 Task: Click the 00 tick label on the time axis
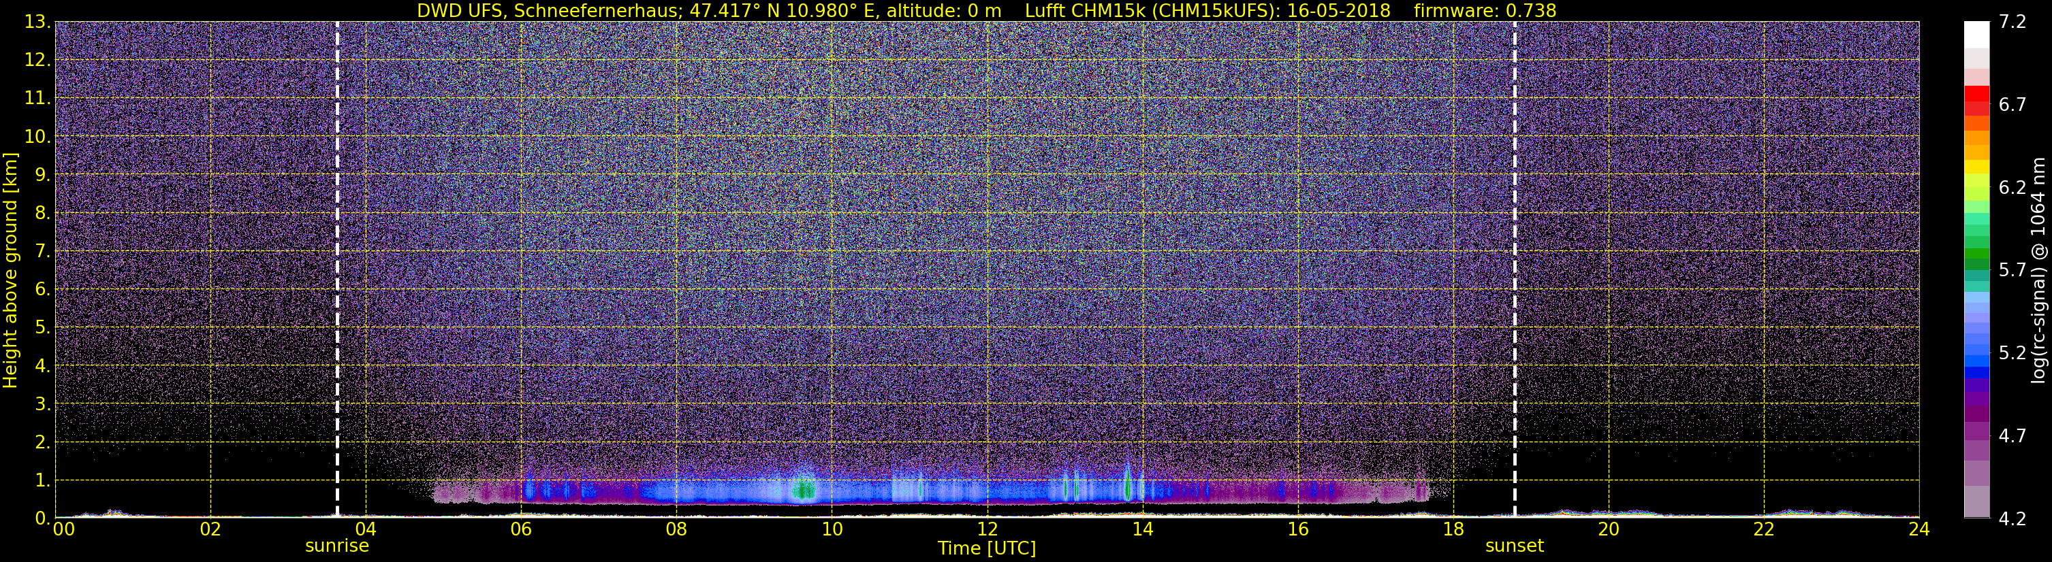tap(63, 529)
